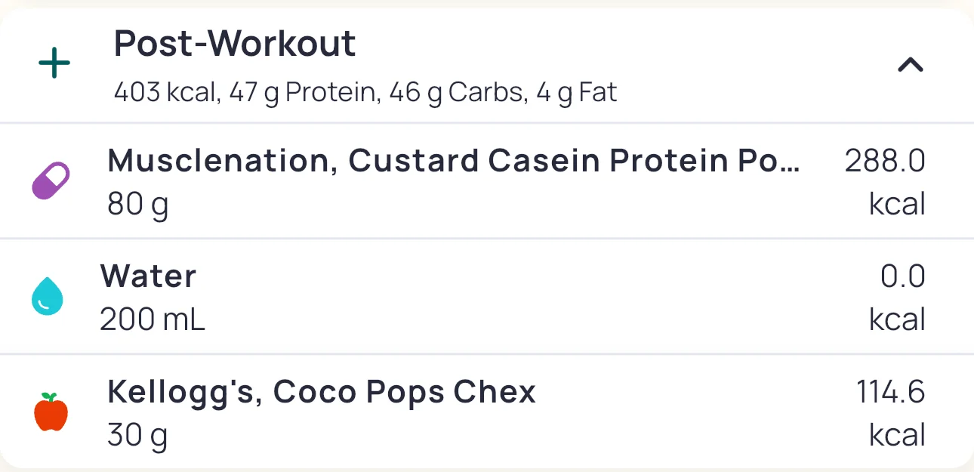Click the purple pill supplement icon

[x=51, y=181]
